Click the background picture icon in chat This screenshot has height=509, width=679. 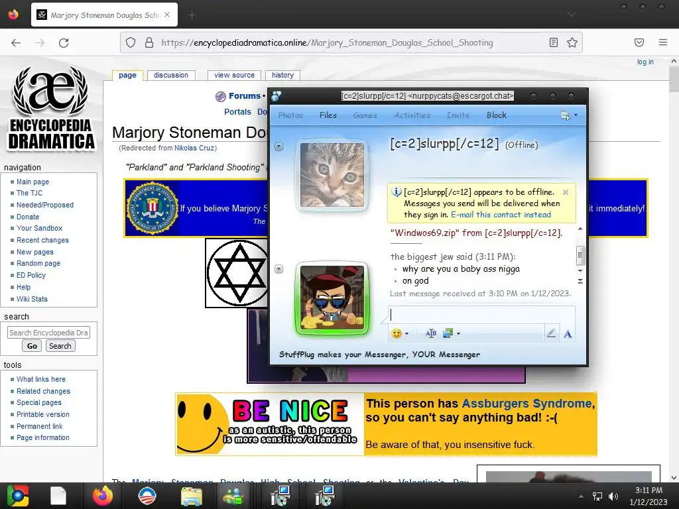click(x=448, y=333)
